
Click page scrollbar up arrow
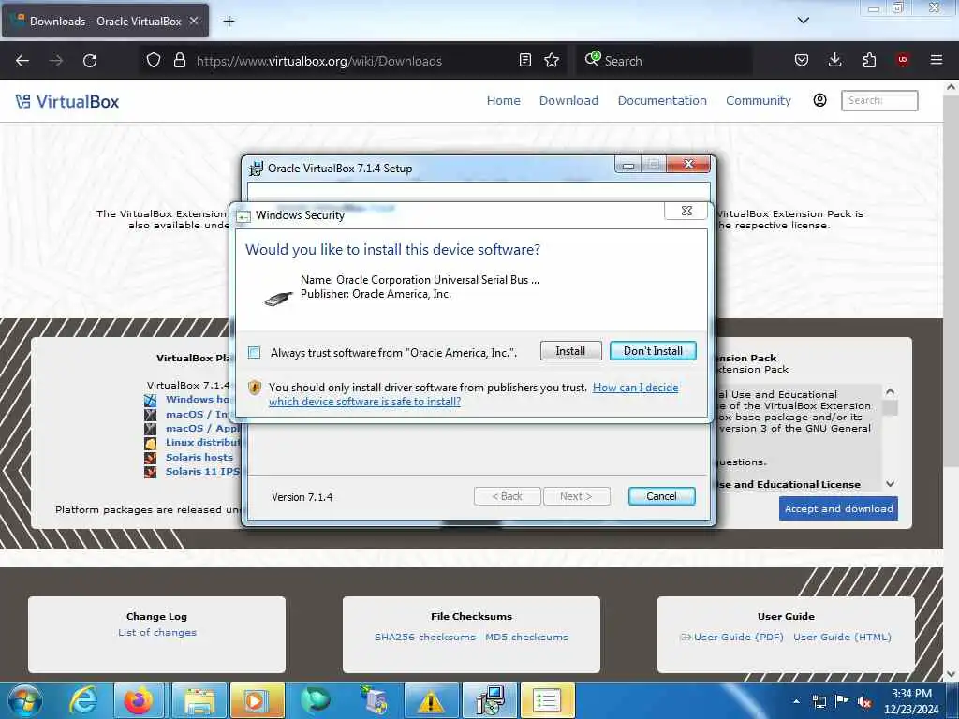951,87
